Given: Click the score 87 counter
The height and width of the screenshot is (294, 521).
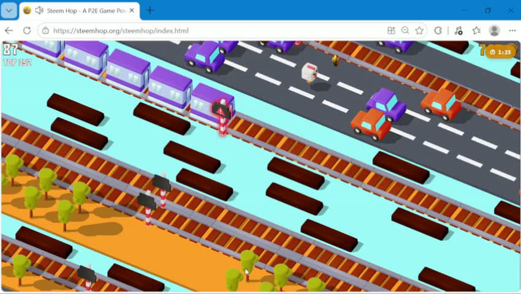Looking at the screenshot, I should point(10,50).
